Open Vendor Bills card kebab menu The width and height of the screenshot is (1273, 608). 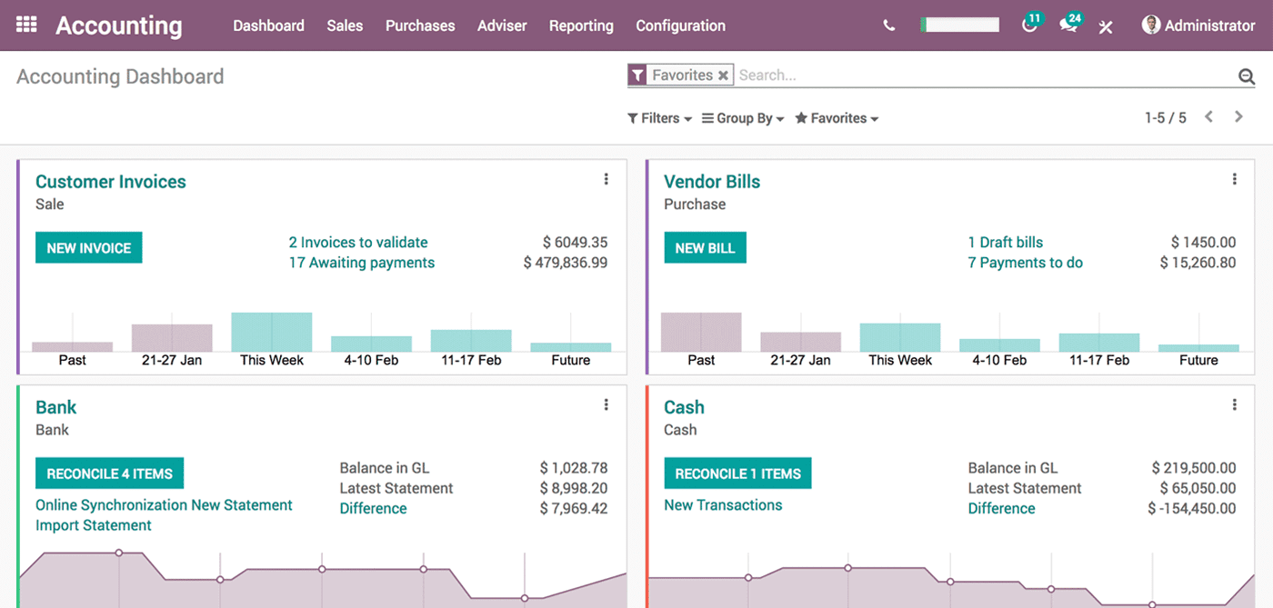pyautogui.click(x=1234, y=180)
